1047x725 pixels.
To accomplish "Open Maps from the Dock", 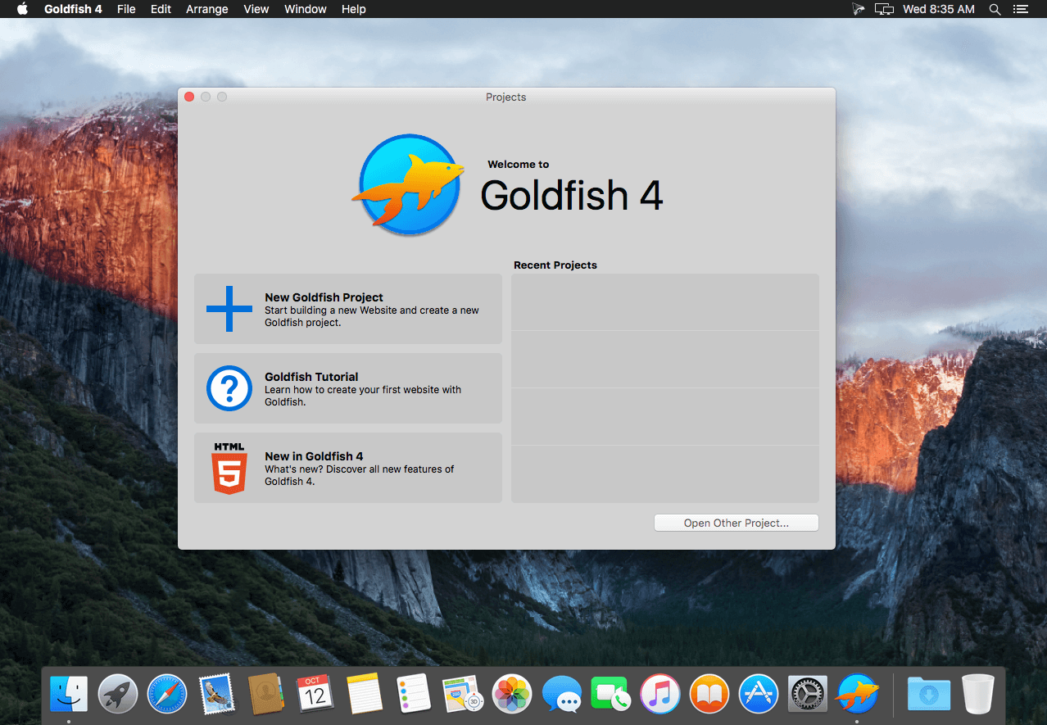I will (463, 695).
